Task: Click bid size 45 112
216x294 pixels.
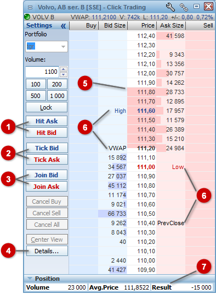Action: coord(117,186)
